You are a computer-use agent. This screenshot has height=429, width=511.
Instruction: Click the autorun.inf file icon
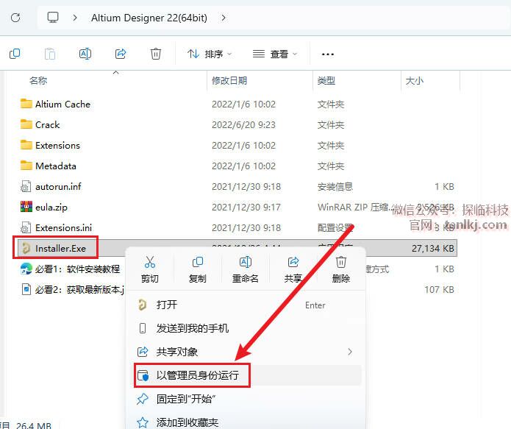coord(26,186)
